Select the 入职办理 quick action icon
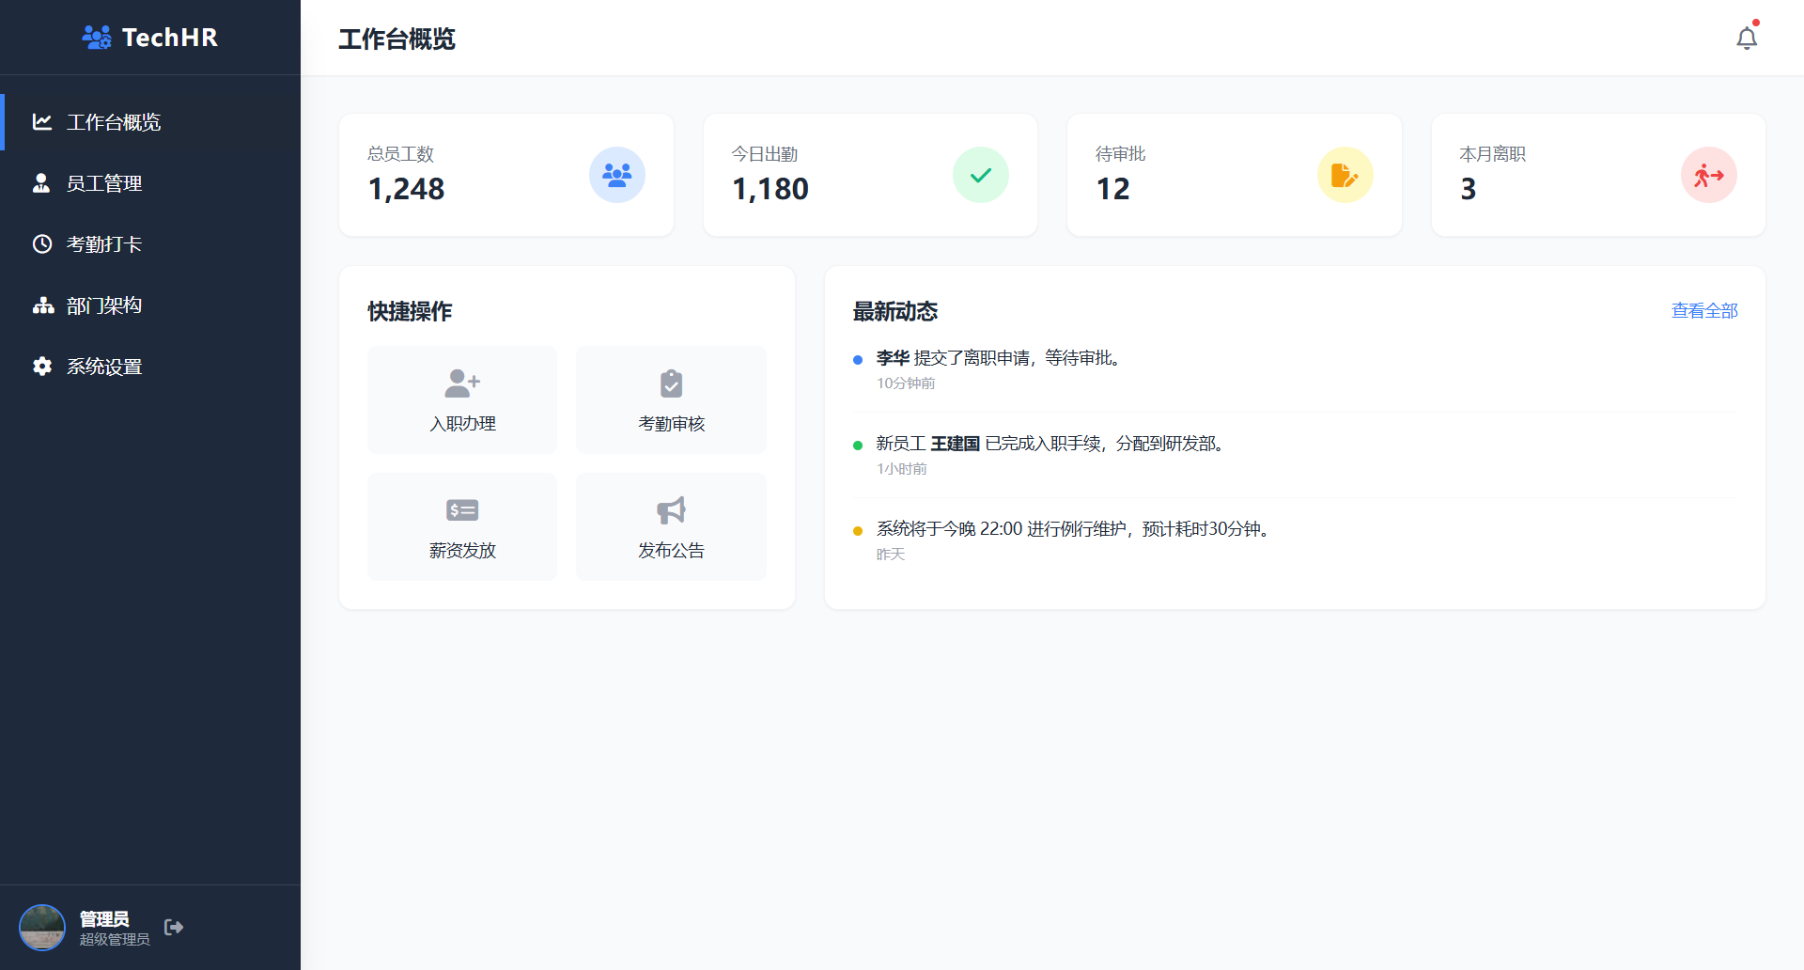Viewport: 1804px width, 970px height. tap(461, 383)
